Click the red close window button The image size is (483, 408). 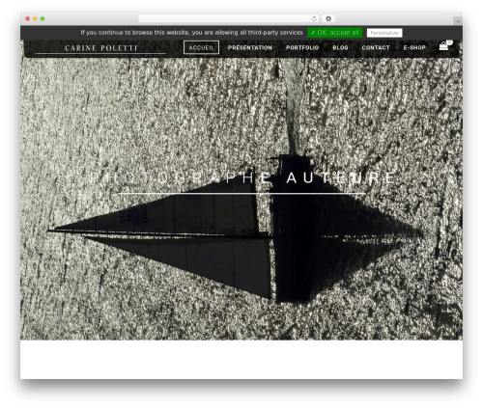click(x=28, y=19)
